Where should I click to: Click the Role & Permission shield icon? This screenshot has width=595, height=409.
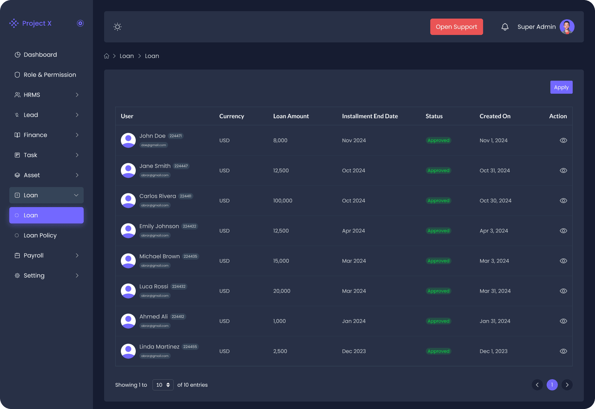[17, 75]
